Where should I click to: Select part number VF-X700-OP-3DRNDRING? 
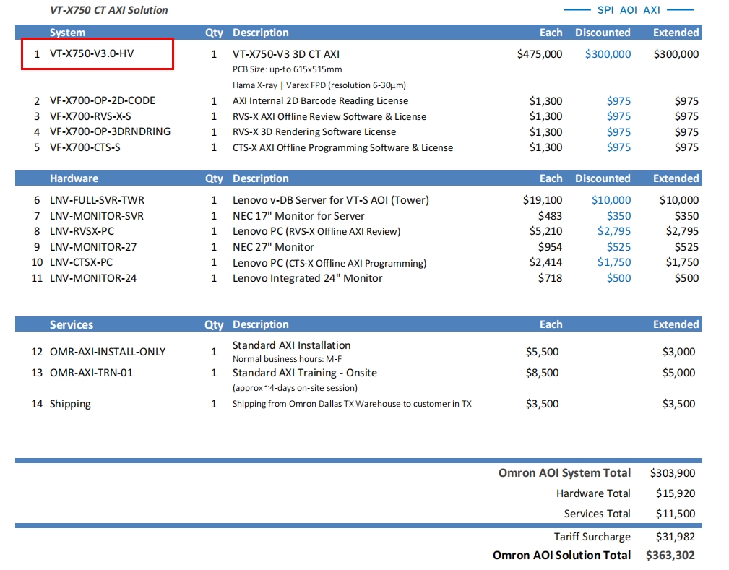click(x=111, y=131)
